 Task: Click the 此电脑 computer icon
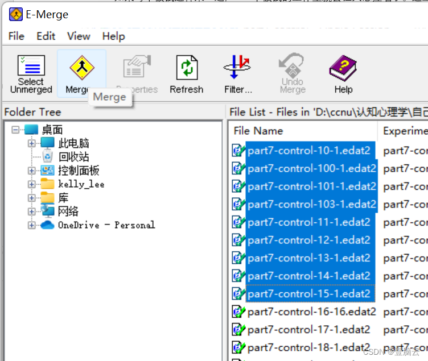click(47, 143)
